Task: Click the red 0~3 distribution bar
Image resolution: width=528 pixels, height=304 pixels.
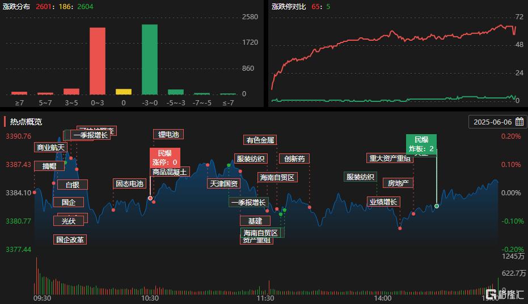Action: point(97,61)
